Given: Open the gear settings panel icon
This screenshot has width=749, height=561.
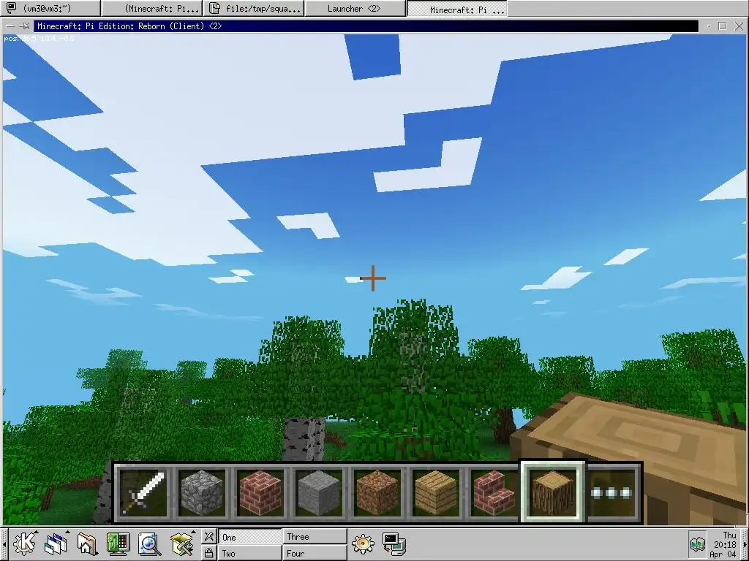Looking at the screenshot, I should coord(363,543).
